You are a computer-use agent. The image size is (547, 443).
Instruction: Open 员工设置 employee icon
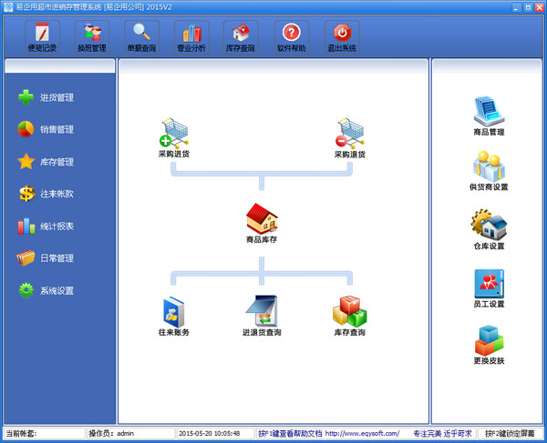[489, 288]
